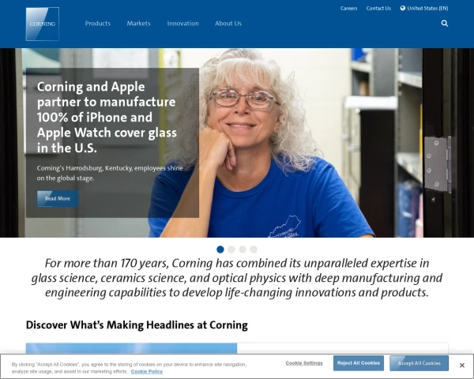Change region via United States (EN)
474x379 pixels.
coord(427,9)
